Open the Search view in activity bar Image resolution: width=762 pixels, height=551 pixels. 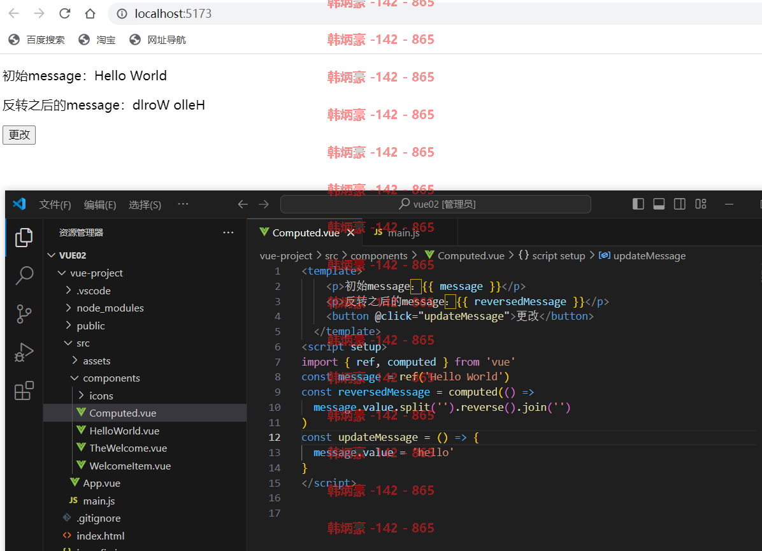point(24,275)
